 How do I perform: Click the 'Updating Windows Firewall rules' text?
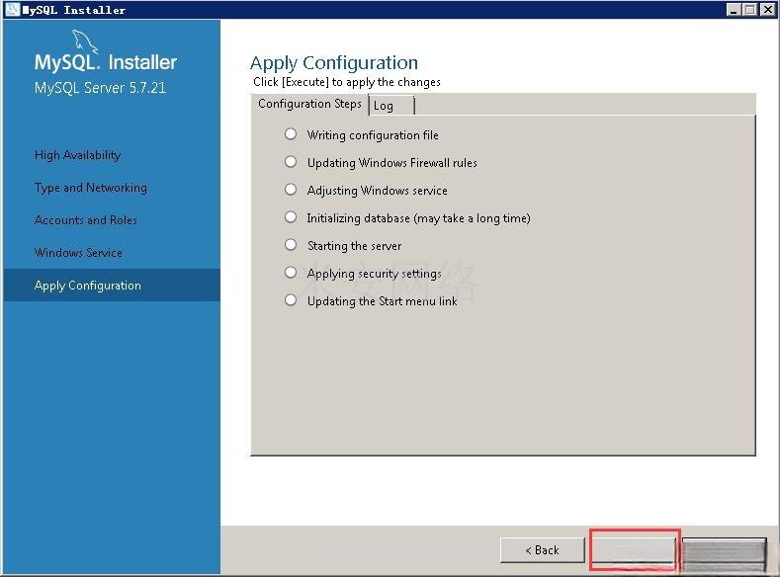point(392,163)
